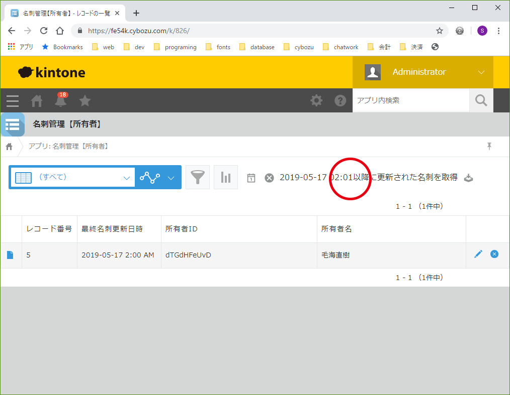The height and width of the screenshot is (395, 510).
Task: Open the dev bookmarks folder
Action: (134, 47)
